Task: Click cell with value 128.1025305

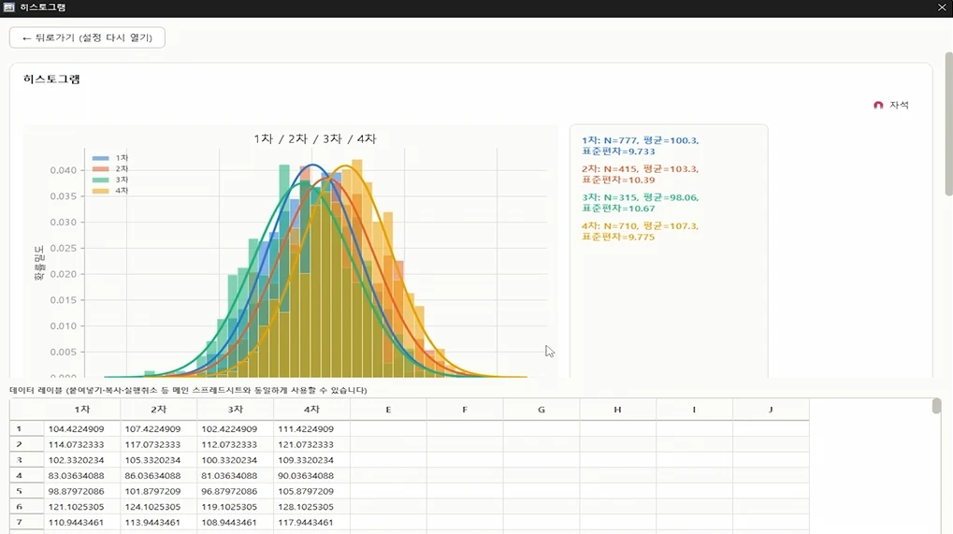Action: 311,507
